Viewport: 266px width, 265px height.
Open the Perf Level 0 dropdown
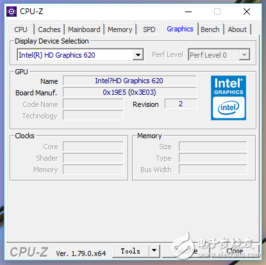point(219,55)
